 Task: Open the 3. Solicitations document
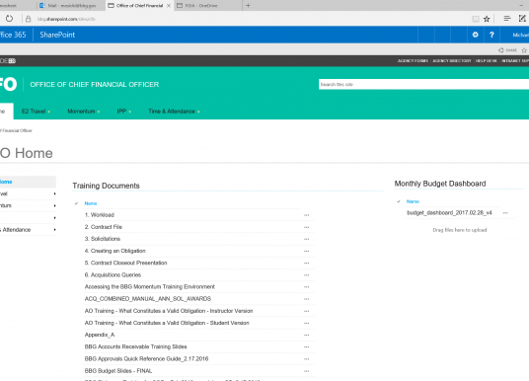click(103, 239)
